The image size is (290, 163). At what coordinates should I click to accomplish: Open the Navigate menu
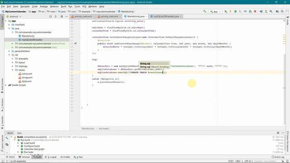pos(25,6)
